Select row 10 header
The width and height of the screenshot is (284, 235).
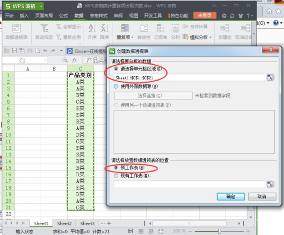click(9, 135)
